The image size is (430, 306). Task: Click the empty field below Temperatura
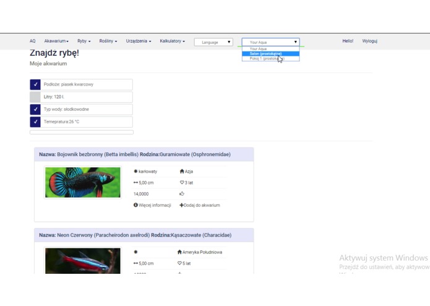pos(82,133)
